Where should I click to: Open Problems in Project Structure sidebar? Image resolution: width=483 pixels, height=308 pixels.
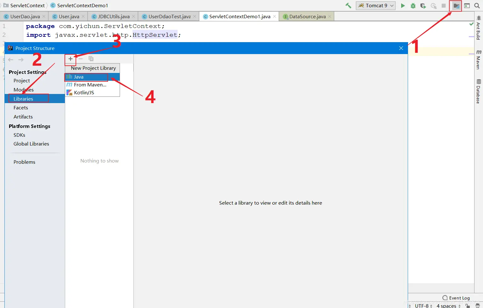(x=24, y=162)
